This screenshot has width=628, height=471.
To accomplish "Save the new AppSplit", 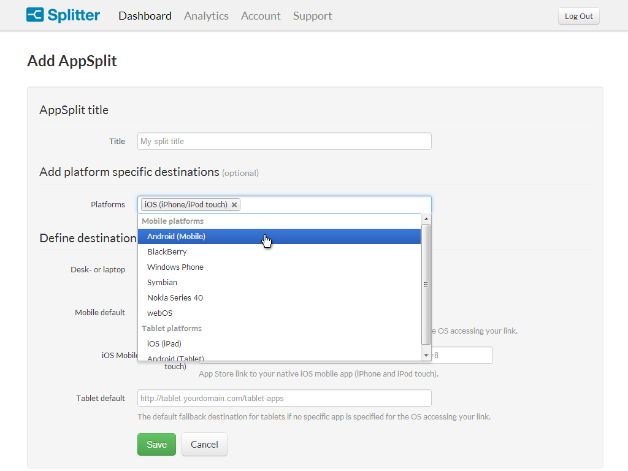I will (156, 444).
